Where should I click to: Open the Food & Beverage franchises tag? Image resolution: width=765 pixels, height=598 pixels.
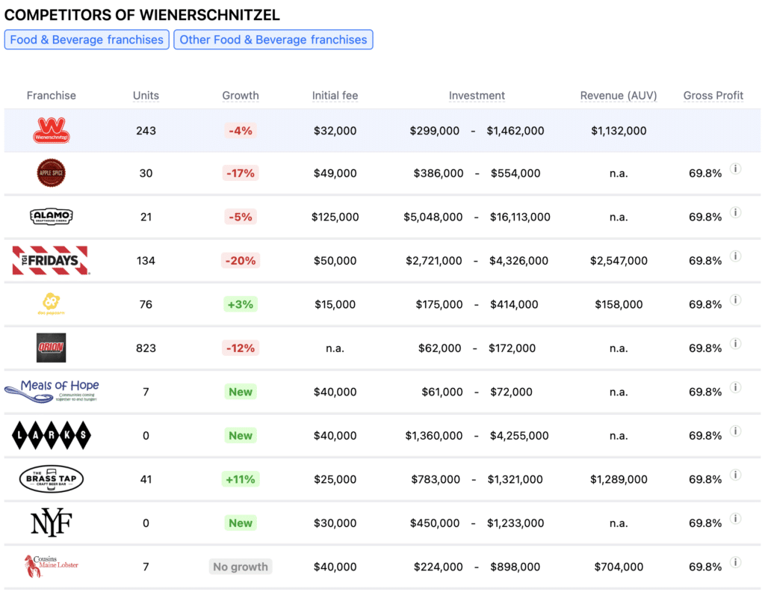click(87, 40)
